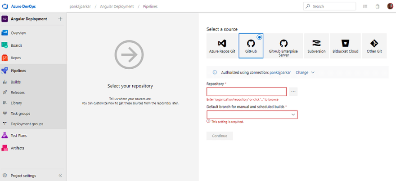Click the Library icon in sidebar
Viewport: 396px width, 181px height.
coord(4,103)
